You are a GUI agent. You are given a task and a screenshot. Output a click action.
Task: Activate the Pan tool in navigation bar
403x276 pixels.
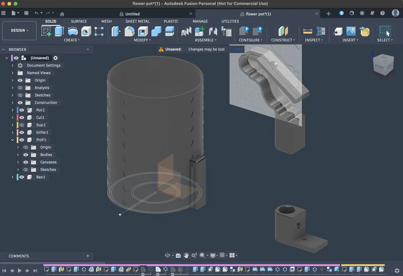(x=186, y=255)
